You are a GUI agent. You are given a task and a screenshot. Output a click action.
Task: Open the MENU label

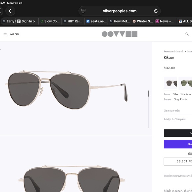tap(15, 34)
